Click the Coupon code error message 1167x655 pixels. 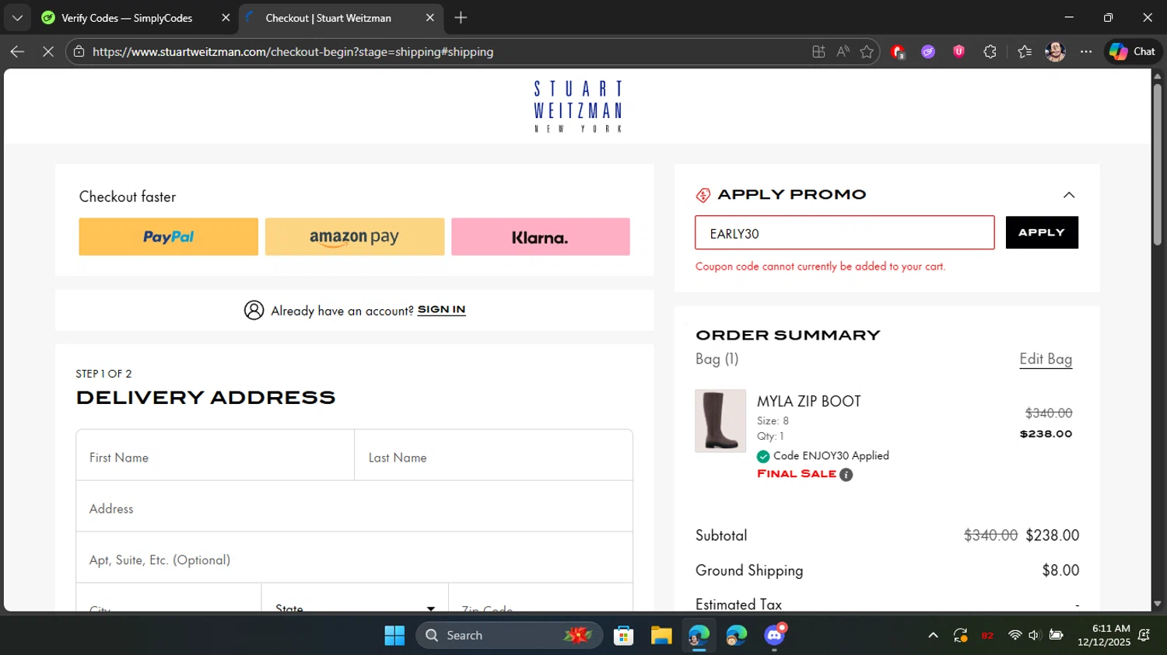[x=820, y=267]
